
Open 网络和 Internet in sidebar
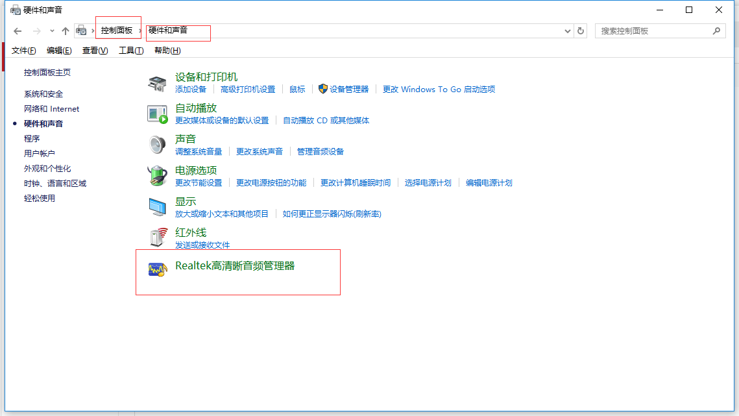pyautogui.click(x=51, y=109)
